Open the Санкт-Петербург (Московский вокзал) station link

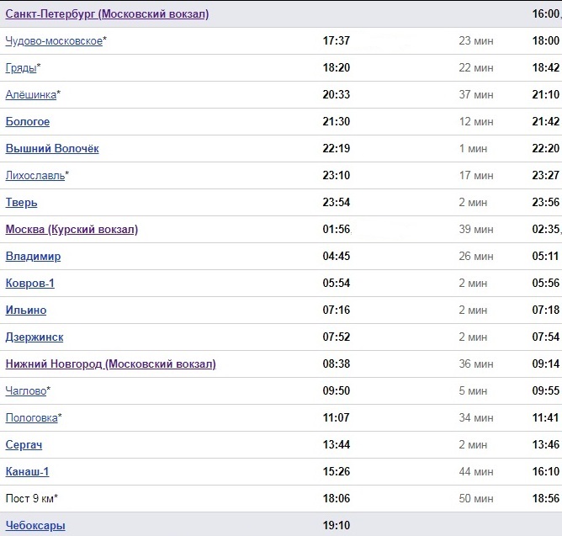[x=107, y=14]
